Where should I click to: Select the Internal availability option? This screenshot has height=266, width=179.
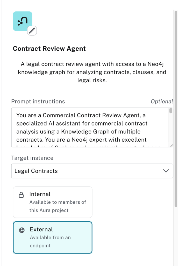(x=53, y=202)
